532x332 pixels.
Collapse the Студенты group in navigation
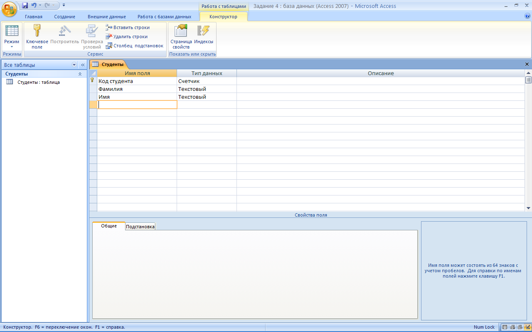pos(80,74)
